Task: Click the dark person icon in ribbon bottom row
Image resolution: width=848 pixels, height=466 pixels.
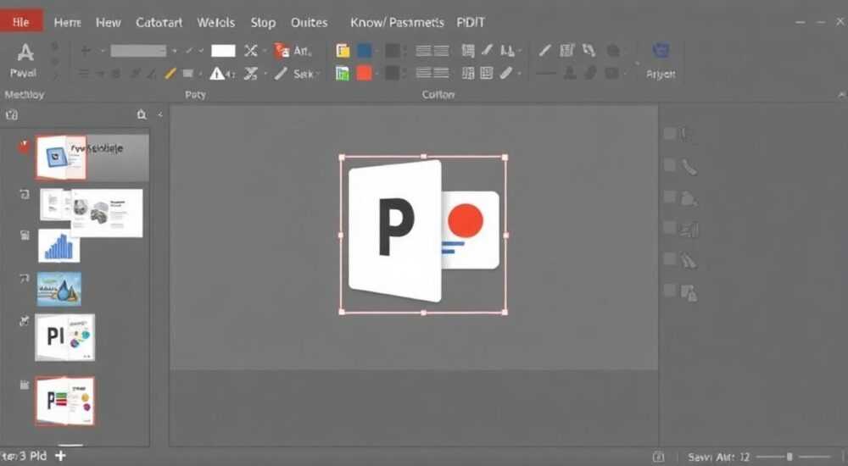Action: point(570,73)
